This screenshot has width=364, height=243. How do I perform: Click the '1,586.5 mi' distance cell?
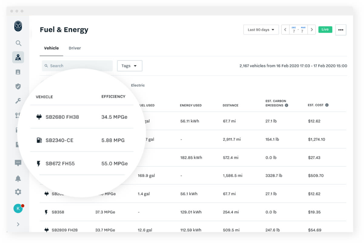click(x=232, y=175)
